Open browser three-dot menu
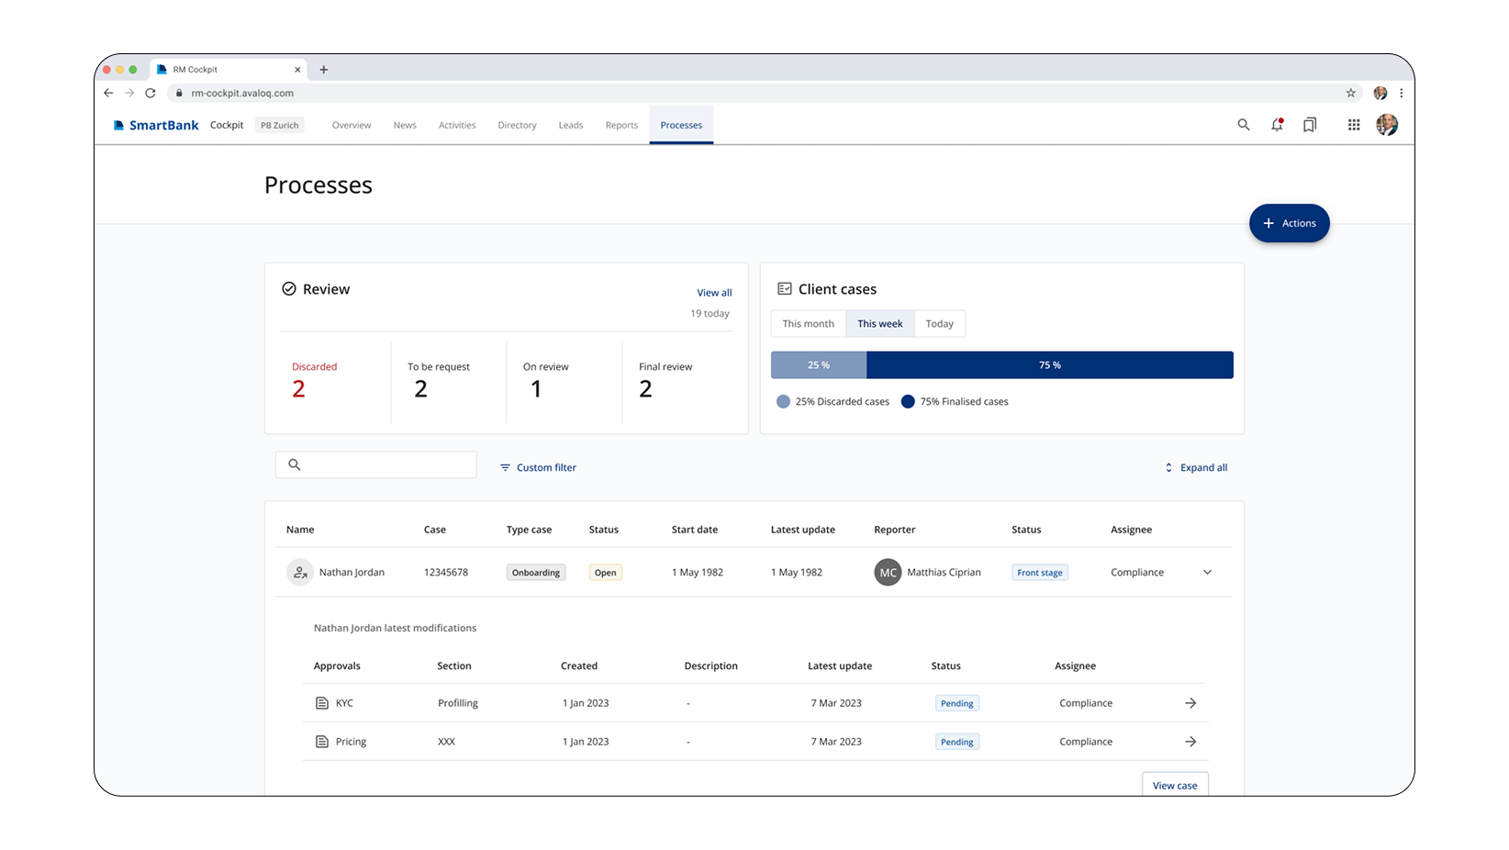This screenshot has height=850, width=1509. click(1402, 93)
